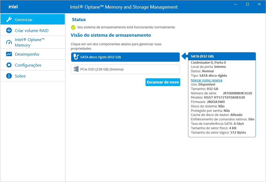Image resolution: width=266 pixels, height=182 pixels.
Task: Close the Intel Optane window
Action: pyautogui.click(x=259, y=4)
